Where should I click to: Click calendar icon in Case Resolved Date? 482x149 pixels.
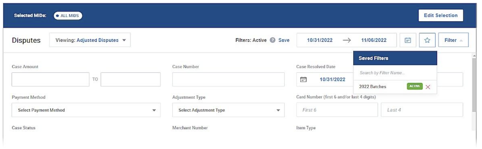coord(303,79)
